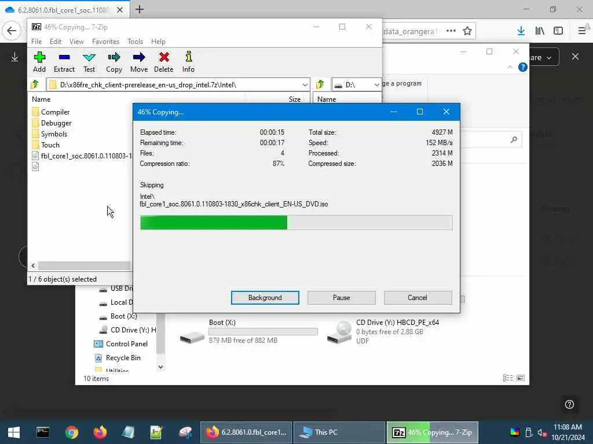The width and height of the screenshot is (593, 444).
Task: Click the Info toolbar icon
Action: click(x=188, y=62)
